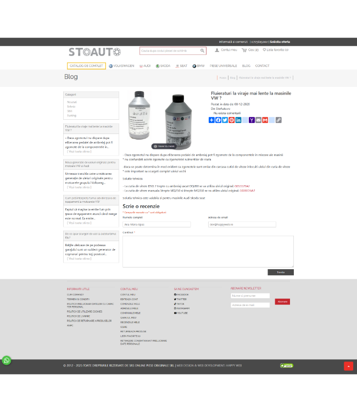Screen dimensions: 357x412
Task: Click Happy Web developer credit link
Action: (x=233, y=365)
